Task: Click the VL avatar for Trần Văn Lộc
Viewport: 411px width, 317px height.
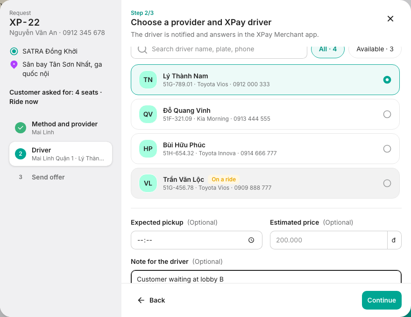Action: click(148, 183)
